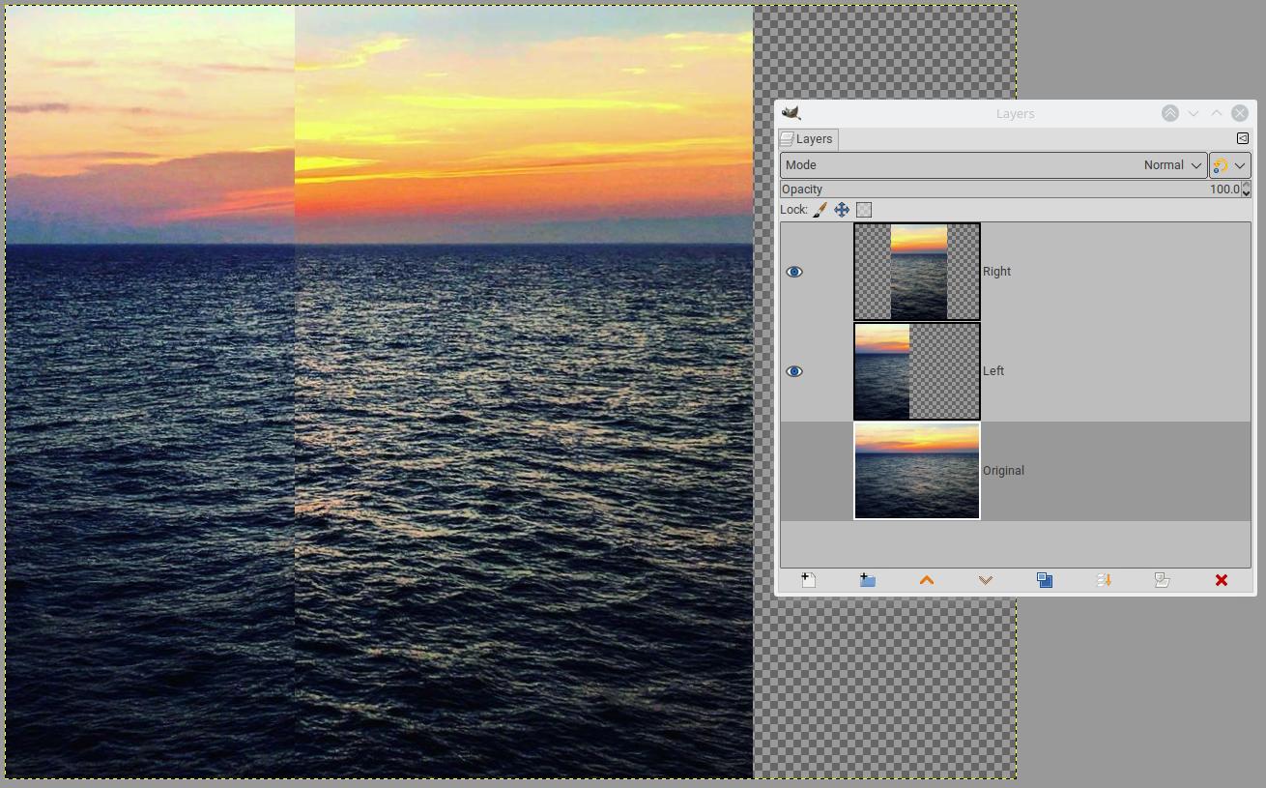Click the "Right" layer name
This screenshot has width=1266, height=788.
click(x=996, y=272)
